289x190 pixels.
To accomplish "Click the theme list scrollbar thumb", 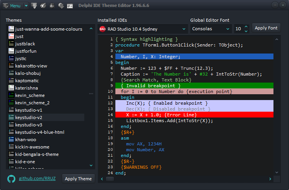I will point(91,94).
